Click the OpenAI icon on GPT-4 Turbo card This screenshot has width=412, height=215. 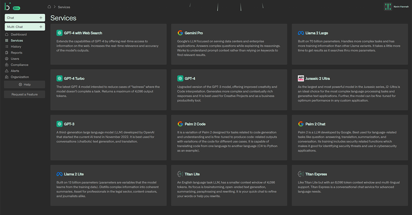[x=59, y=78]
